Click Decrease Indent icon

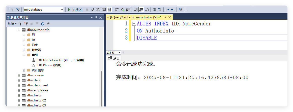click(x=167, y=10)
